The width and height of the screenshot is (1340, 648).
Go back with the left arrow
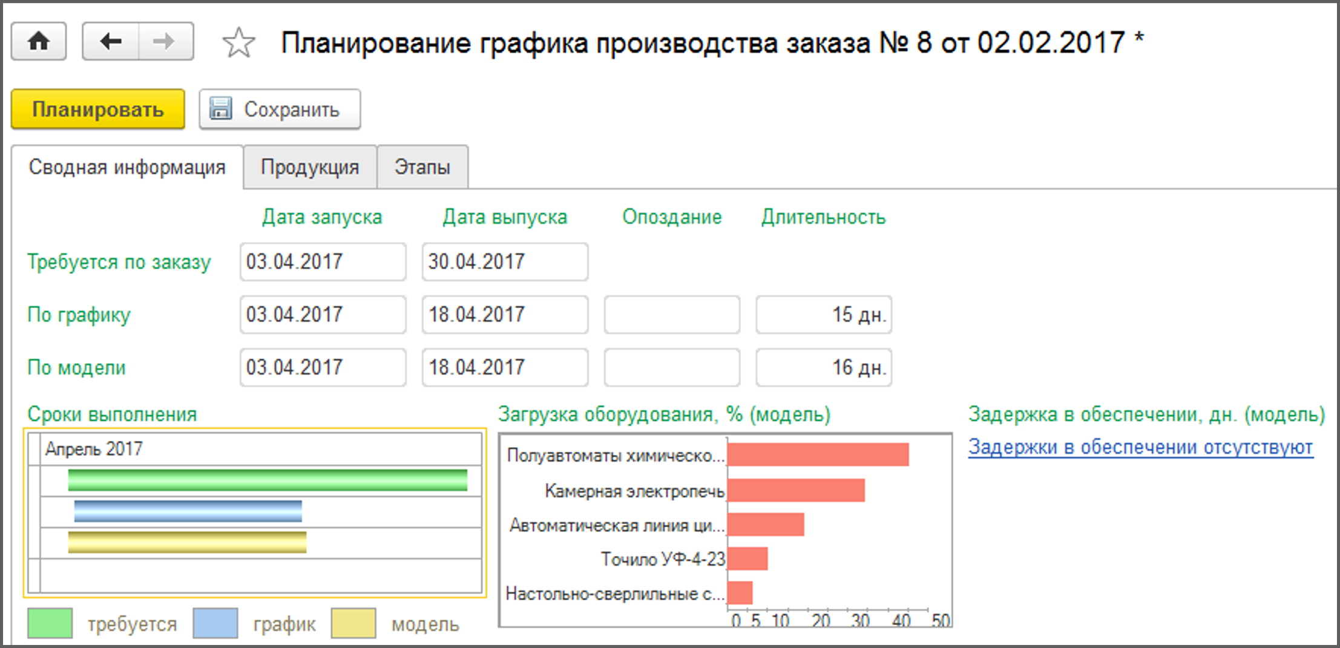coord(111,42)
